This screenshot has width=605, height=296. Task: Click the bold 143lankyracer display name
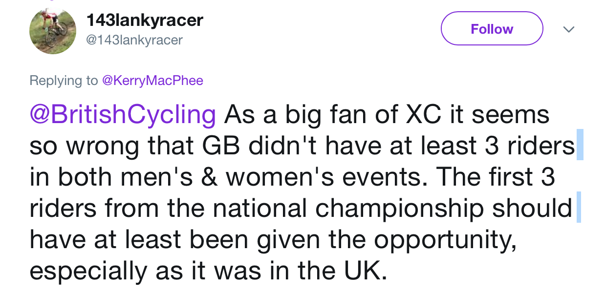144,21
